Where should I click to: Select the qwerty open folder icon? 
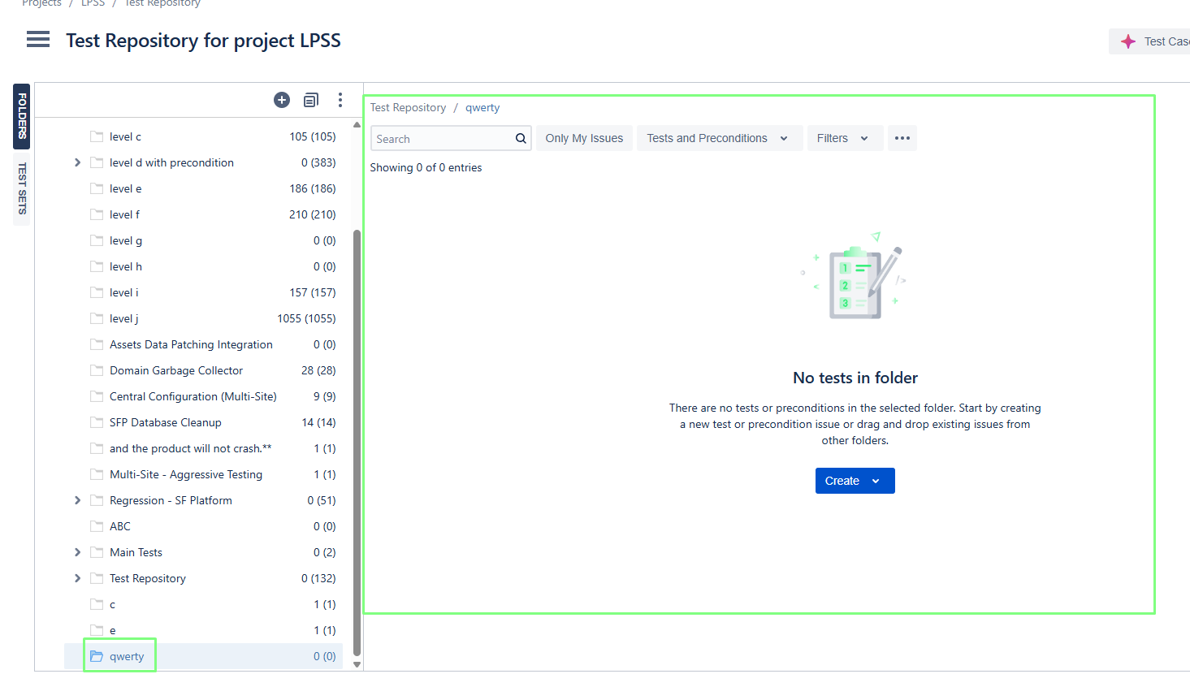tap(97, 656)
